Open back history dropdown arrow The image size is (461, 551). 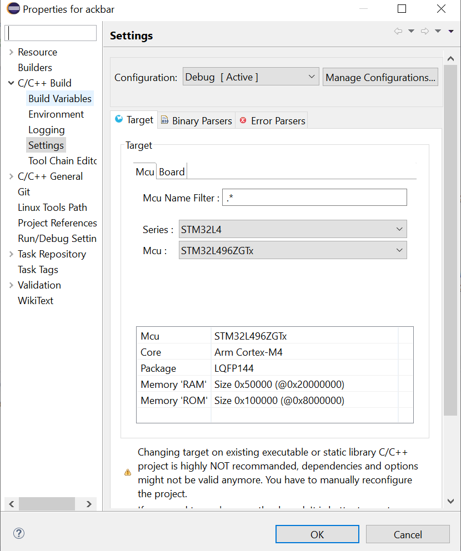[x=411, y=31]
